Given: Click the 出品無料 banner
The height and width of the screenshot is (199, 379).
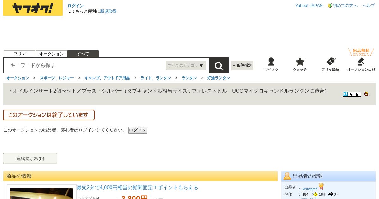Looking at the screenshot, I should [361, 52].
